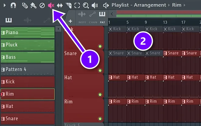Open clip menu icon on Rim clip at bar 17
The width and height of the screenshot is (201, 126).
click(x=183, y=101)
